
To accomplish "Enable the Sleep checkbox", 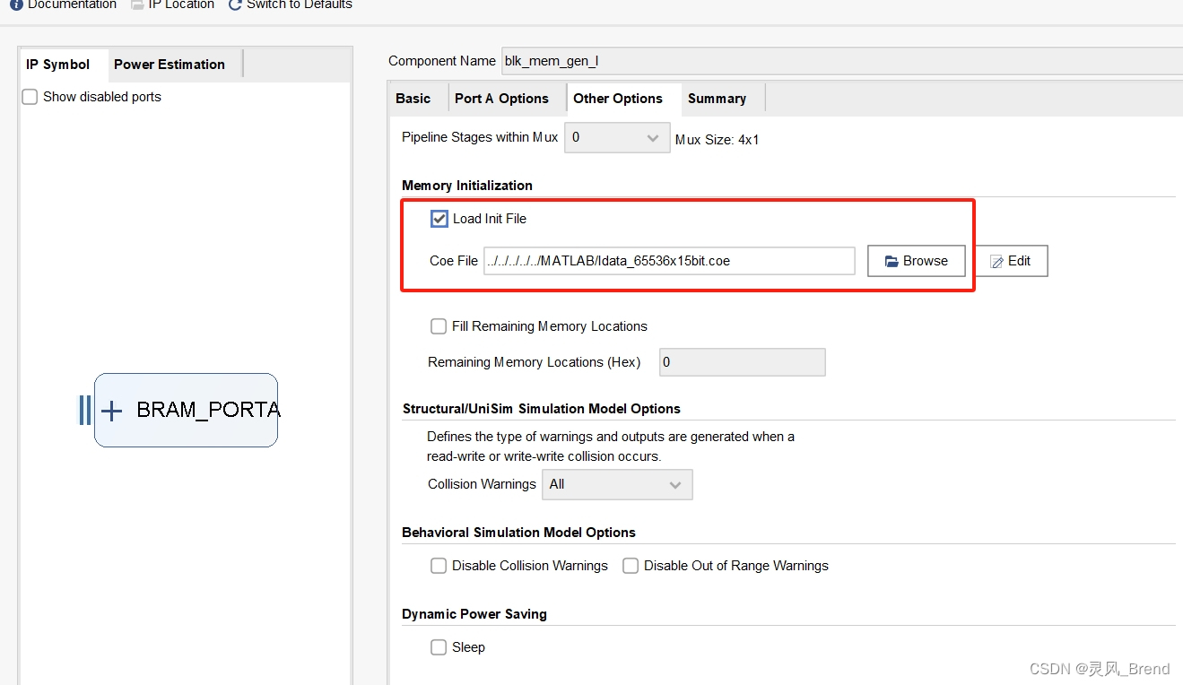I will click(x=439, y=647).
